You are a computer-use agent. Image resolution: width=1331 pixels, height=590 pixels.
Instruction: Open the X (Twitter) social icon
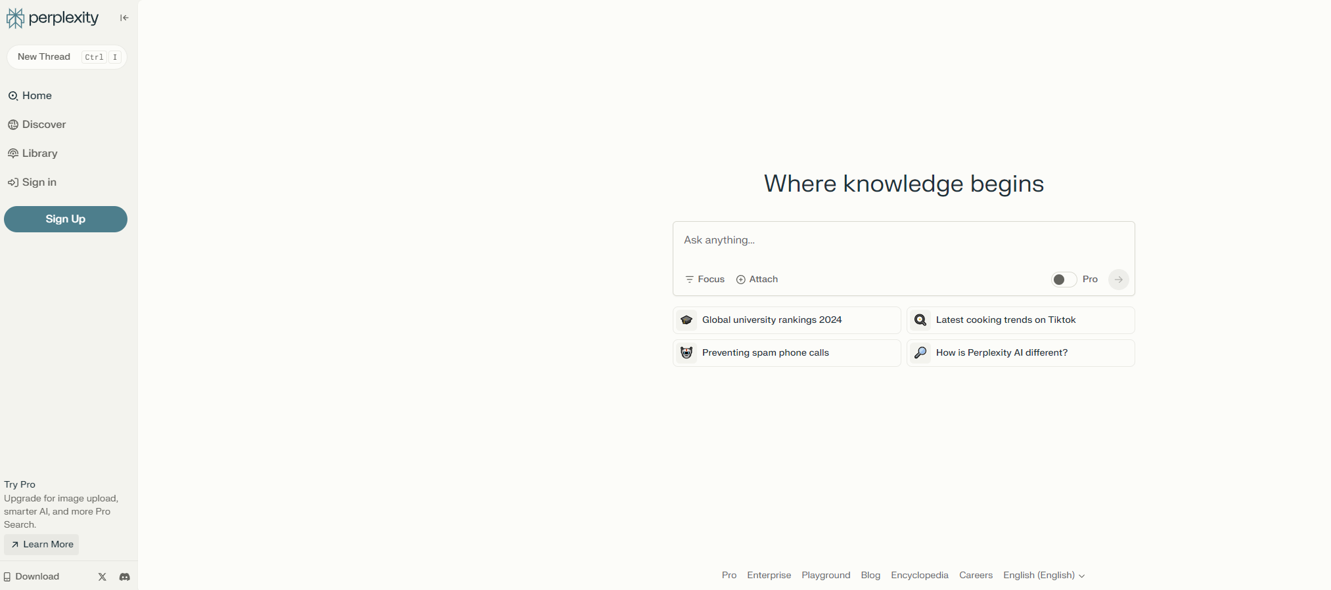click(x=102, y=577)
